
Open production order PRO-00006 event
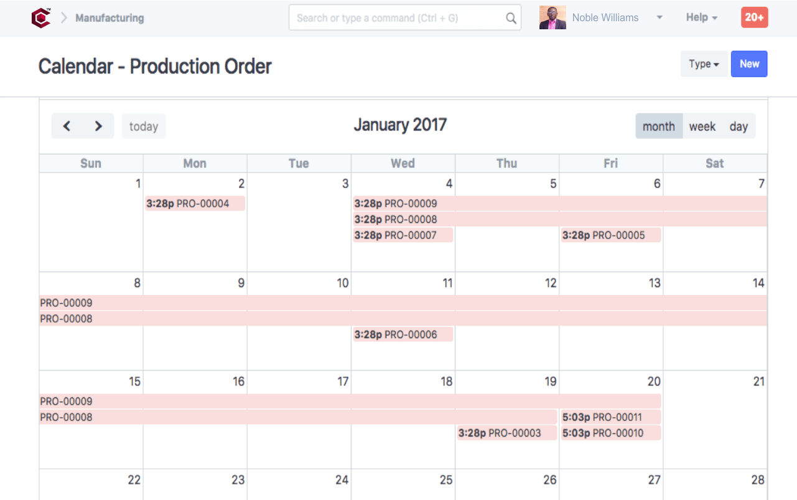(x=403, y=334)
